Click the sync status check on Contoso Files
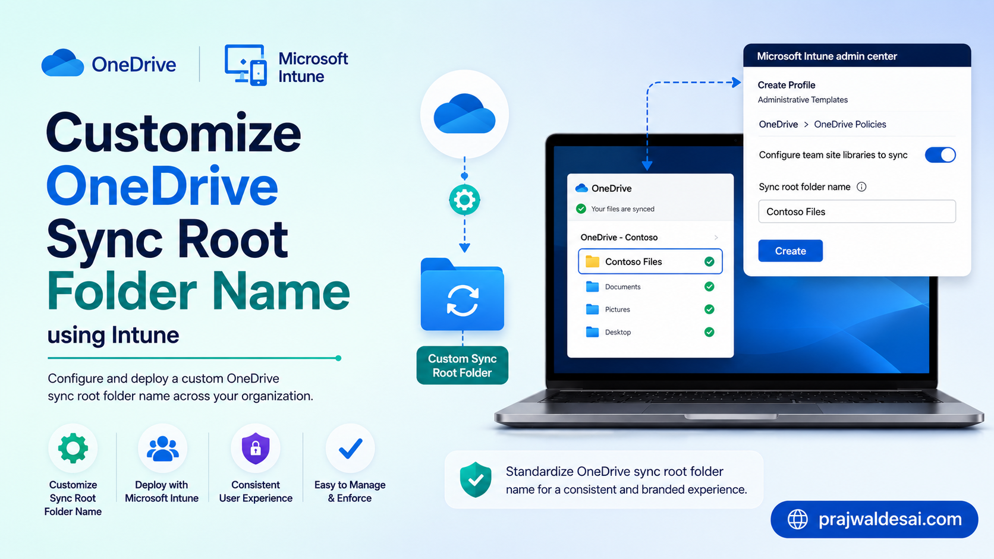 point(709,261)
